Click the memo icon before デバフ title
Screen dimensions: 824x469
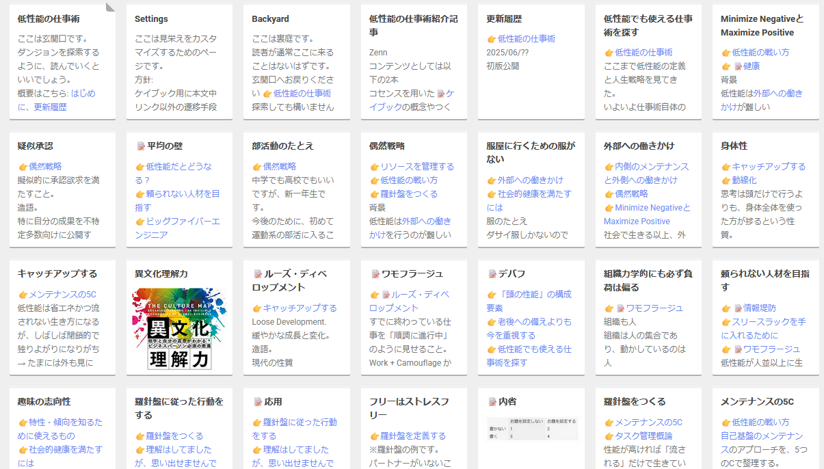tap(492, 273)
